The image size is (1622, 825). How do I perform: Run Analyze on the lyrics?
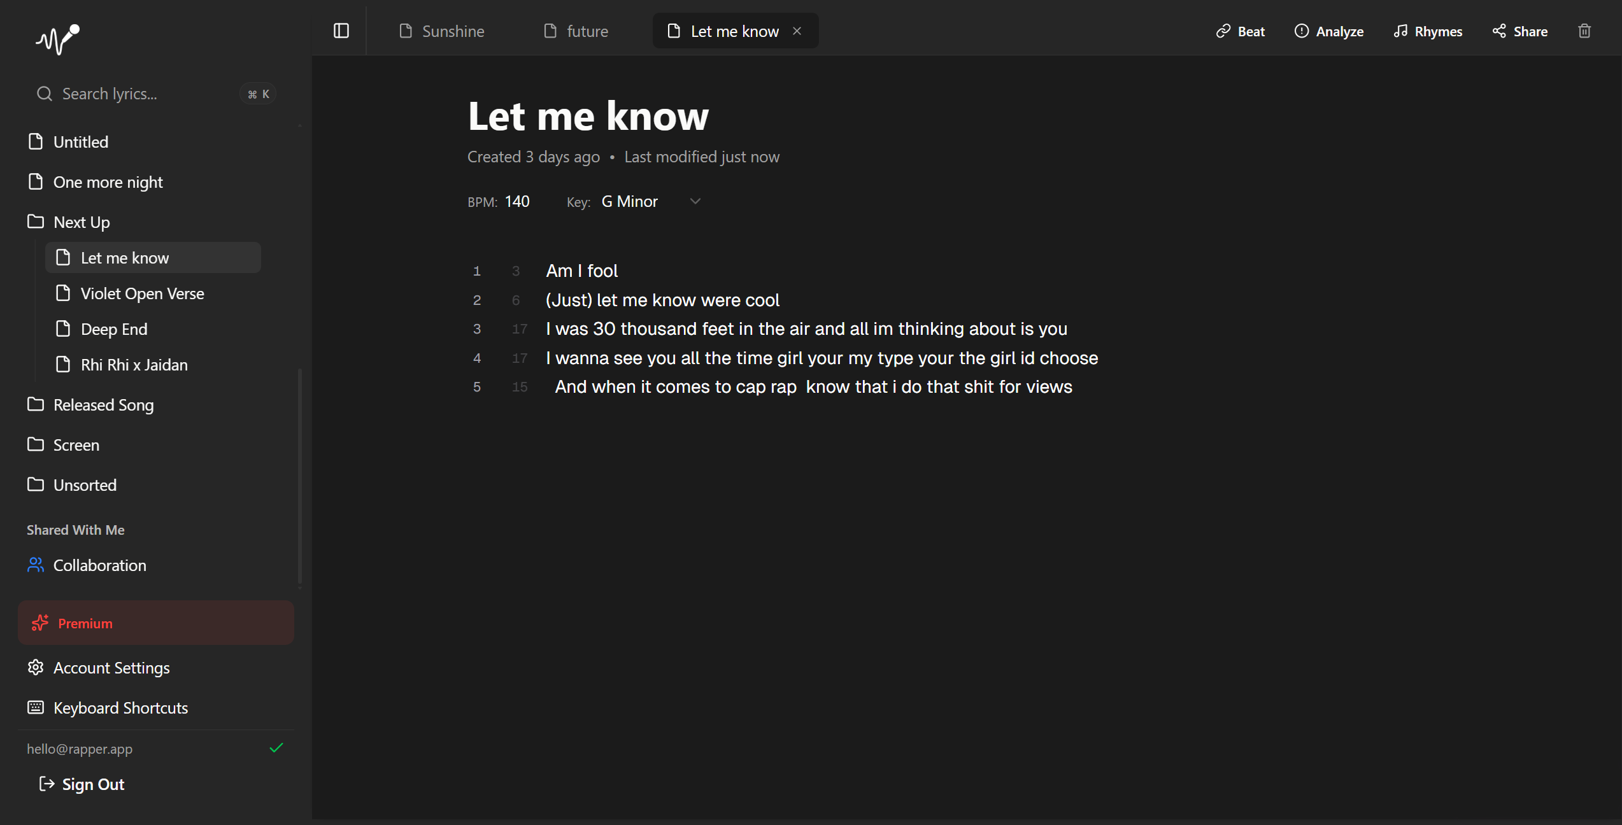pyautogui.click(x=1330, y=31)
